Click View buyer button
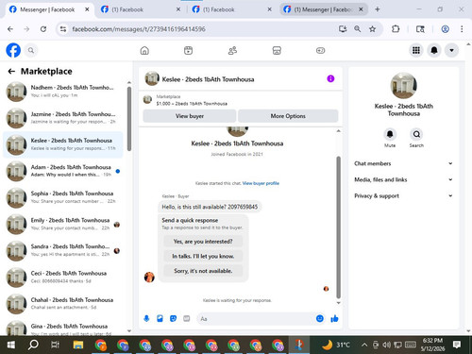Screen dimensions: 472x354 [x=190, y=116]
